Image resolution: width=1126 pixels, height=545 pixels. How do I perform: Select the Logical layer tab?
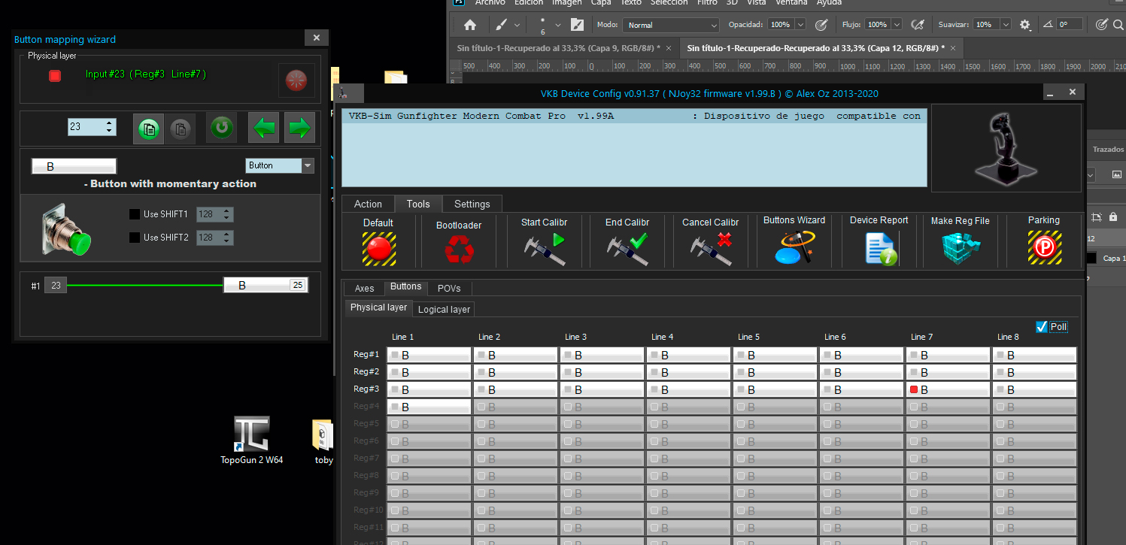444,309
